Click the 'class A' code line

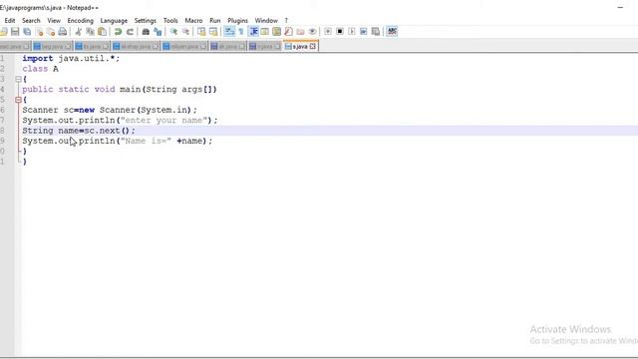click(40, 69)
